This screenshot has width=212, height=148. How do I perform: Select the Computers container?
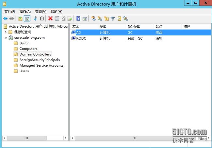(28, 49)
